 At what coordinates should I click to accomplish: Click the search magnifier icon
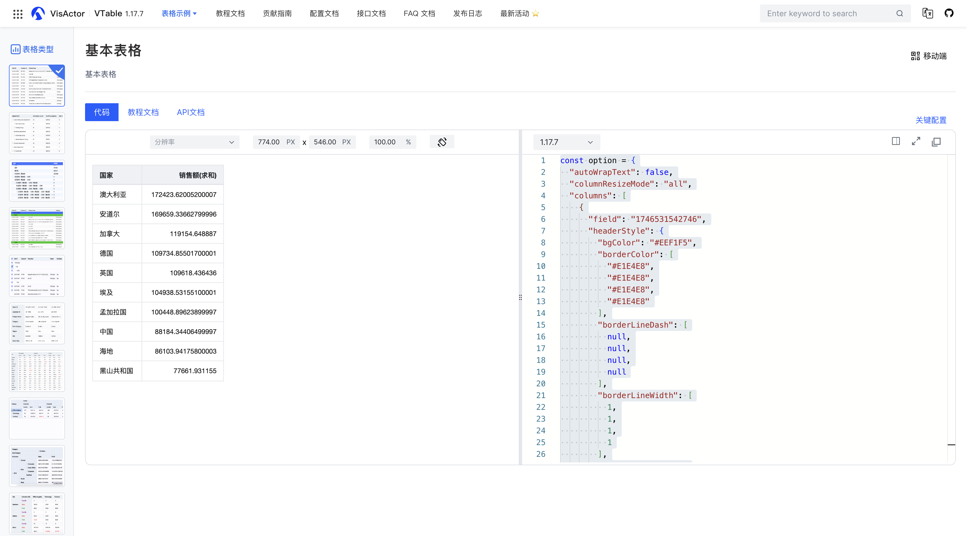(x=900, y=13)
